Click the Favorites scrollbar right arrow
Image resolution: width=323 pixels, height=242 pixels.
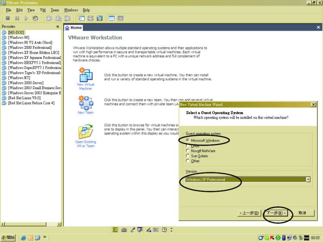(59, 224)
